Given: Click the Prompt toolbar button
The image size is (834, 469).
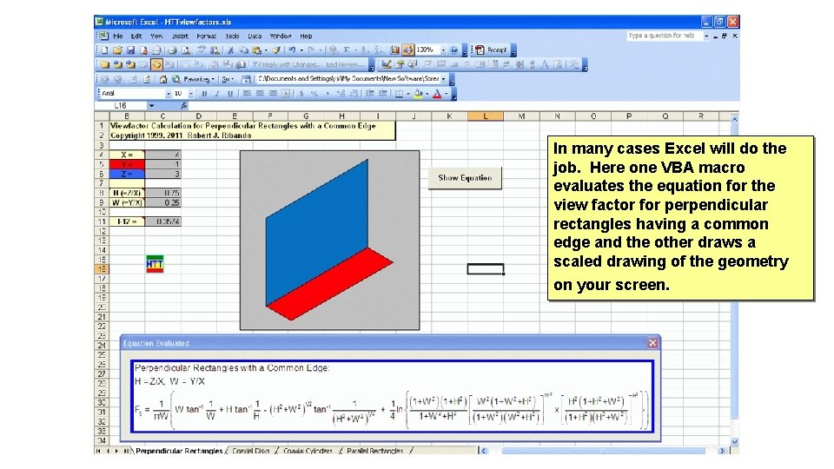Looking at the screenshot, I should [492, 50].
